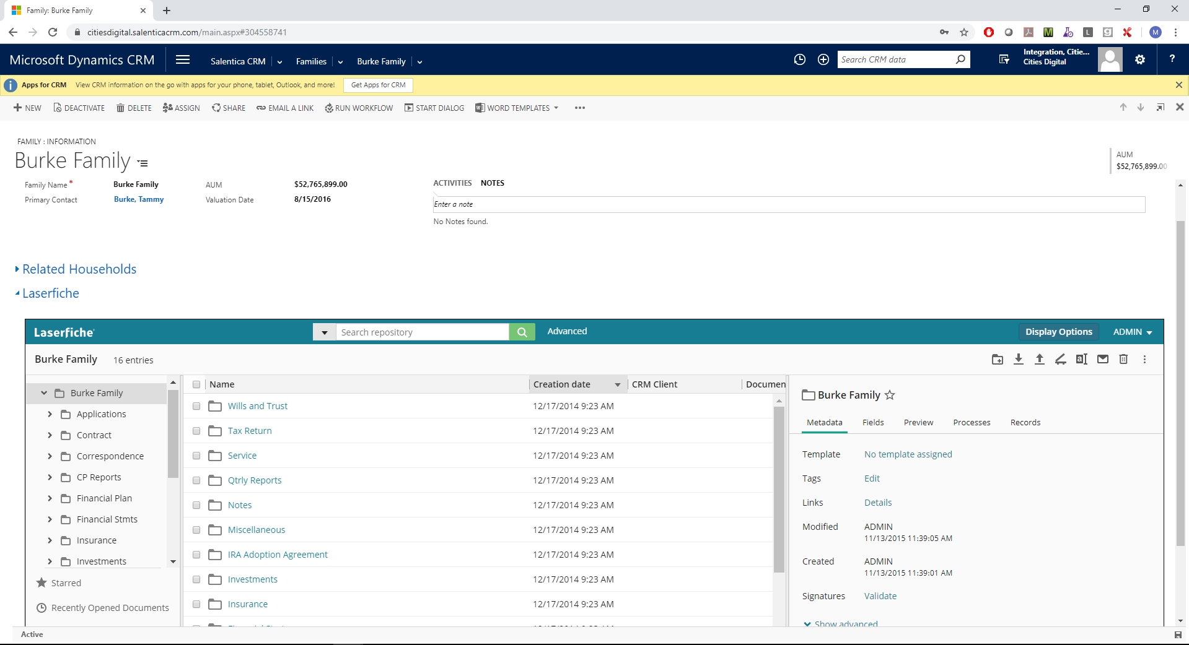Select the Activities tab
1189x645 pixels.
point(452,183)
